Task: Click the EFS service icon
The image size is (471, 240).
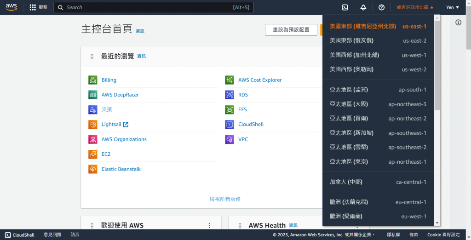Action: click(x=230, y=109)
